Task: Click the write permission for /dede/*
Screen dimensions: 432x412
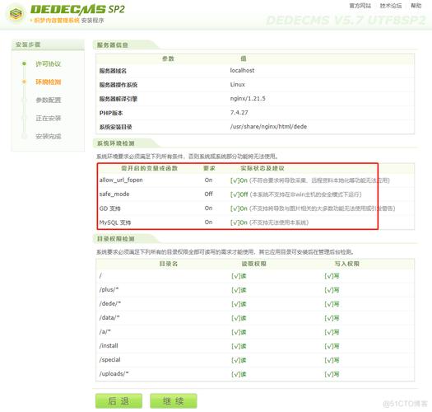Action: point(332,304)
